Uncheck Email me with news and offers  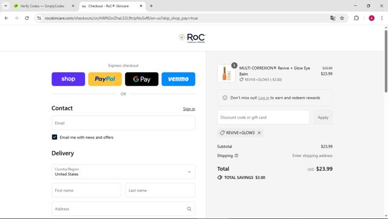55,137
